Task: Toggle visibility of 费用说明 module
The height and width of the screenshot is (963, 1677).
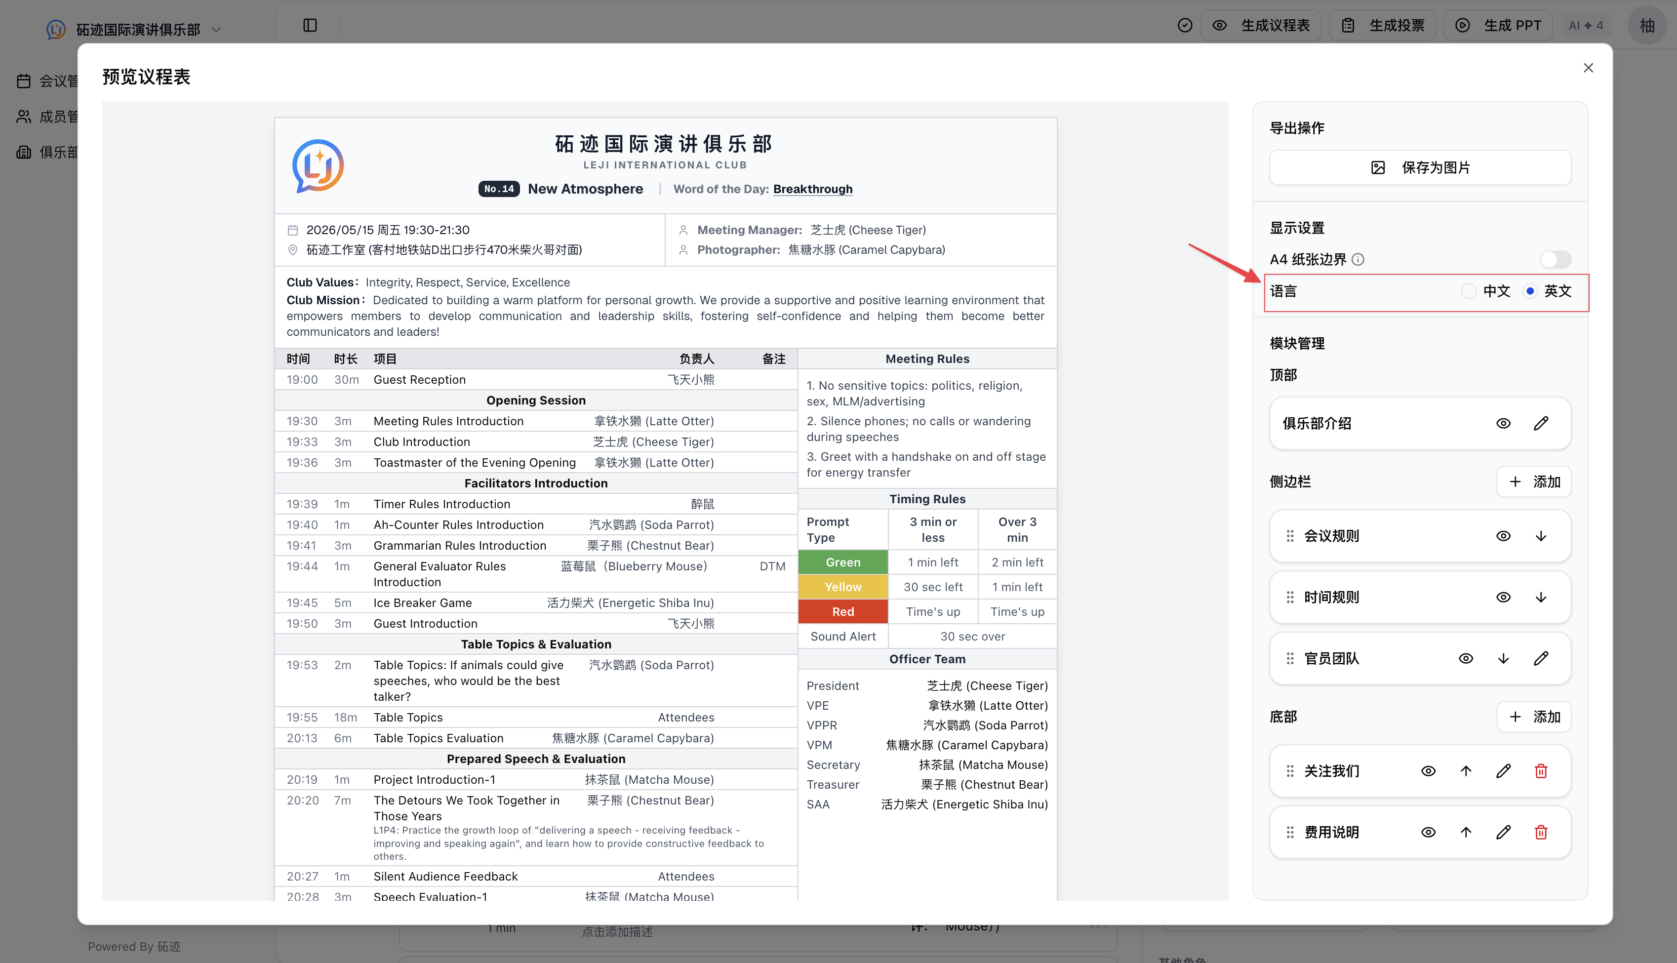Action: (x=1428, y=833)
